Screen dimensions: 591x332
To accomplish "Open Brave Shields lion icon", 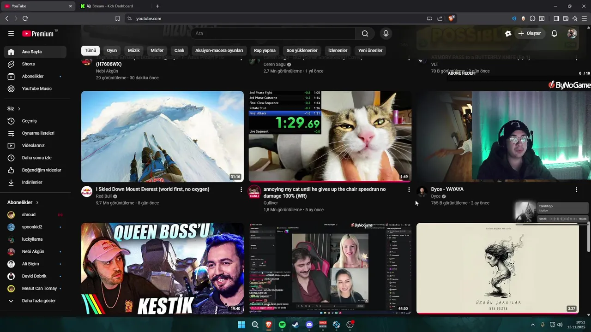I will tap(452, 18).
